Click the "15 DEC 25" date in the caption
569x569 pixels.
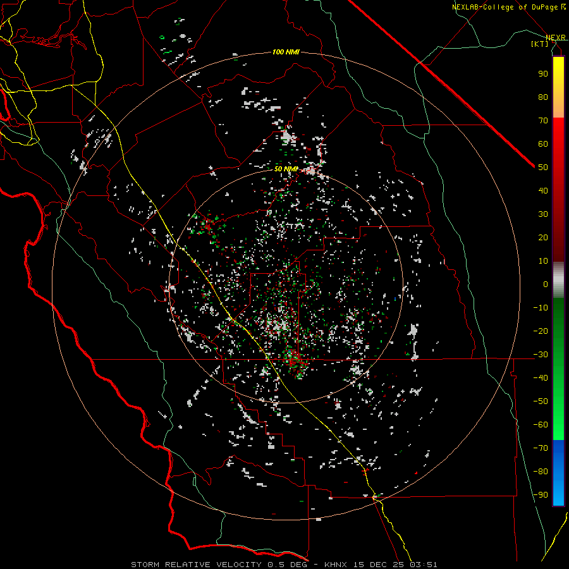click(x=379, y=565)
